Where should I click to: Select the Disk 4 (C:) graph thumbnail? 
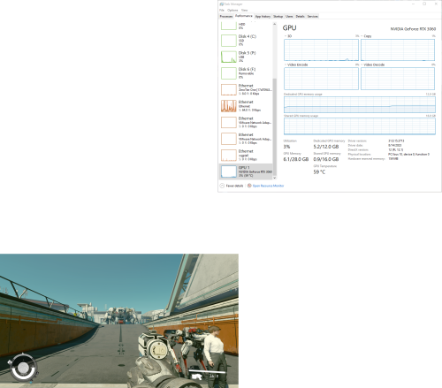tap(229, 41)
